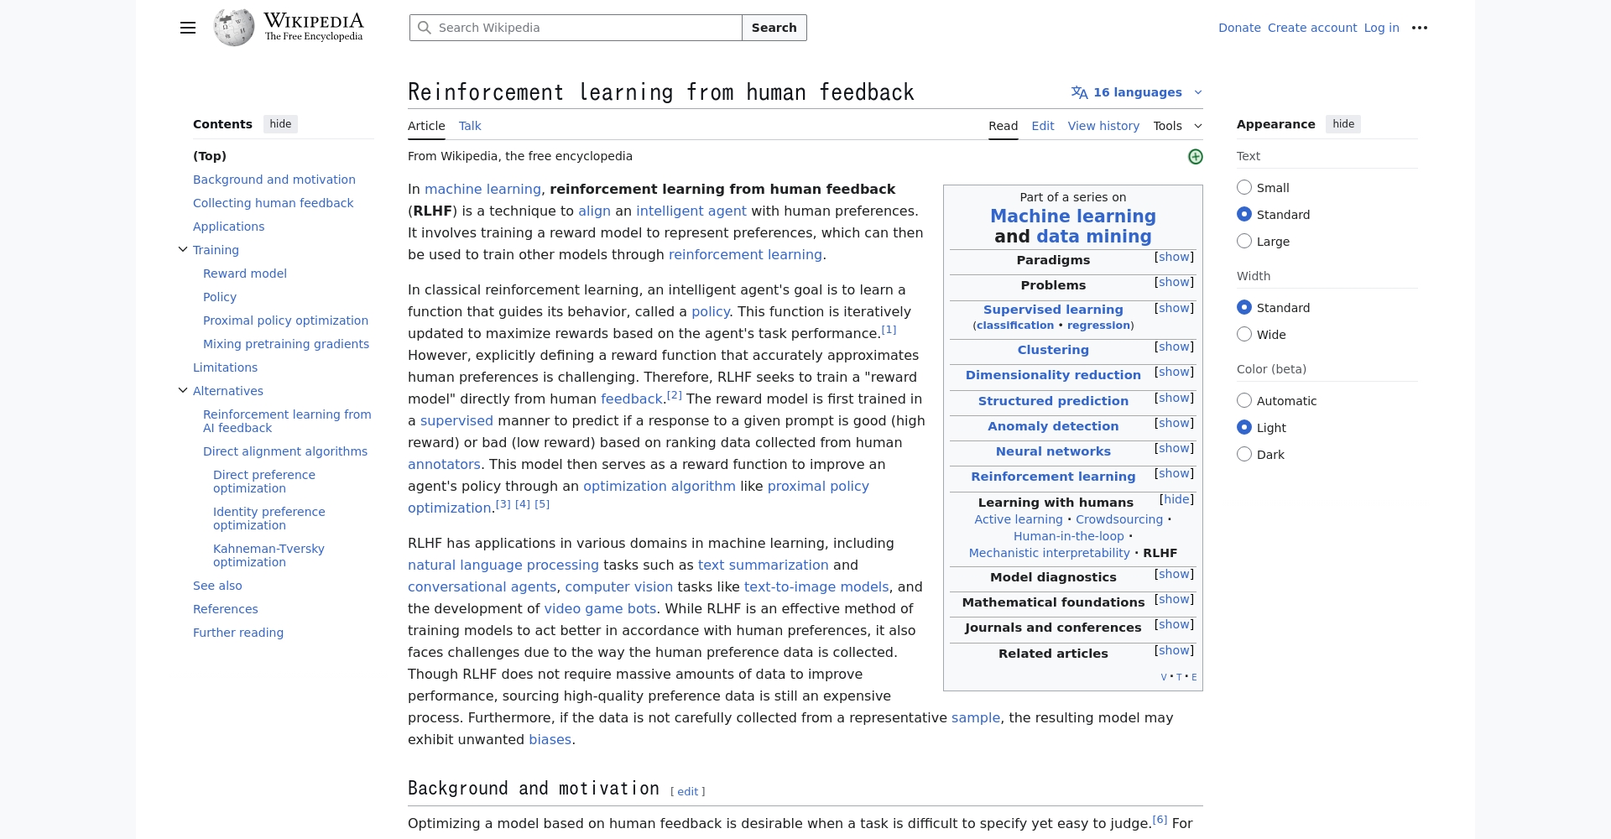
Task: Click the Search button
Action: (774, 28)
